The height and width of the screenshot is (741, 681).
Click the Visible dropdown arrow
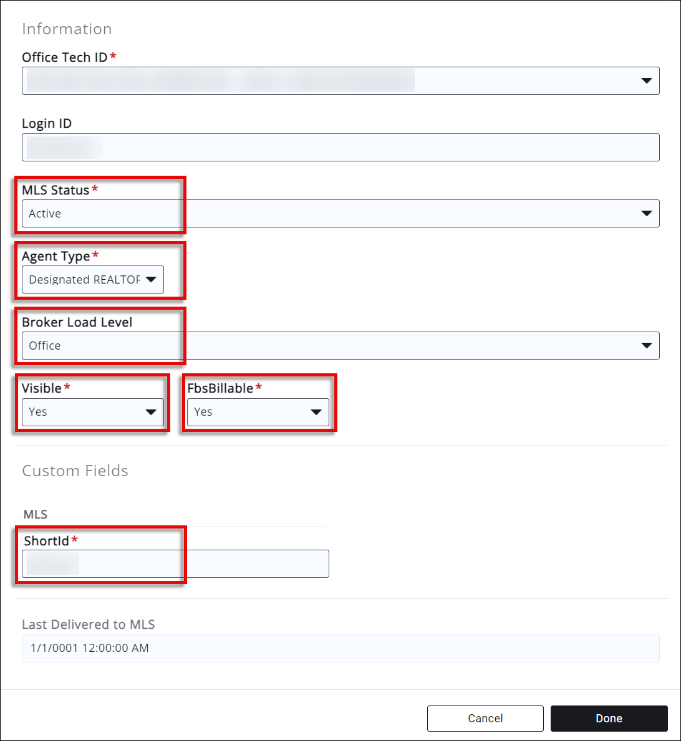(x=150, y=412)
